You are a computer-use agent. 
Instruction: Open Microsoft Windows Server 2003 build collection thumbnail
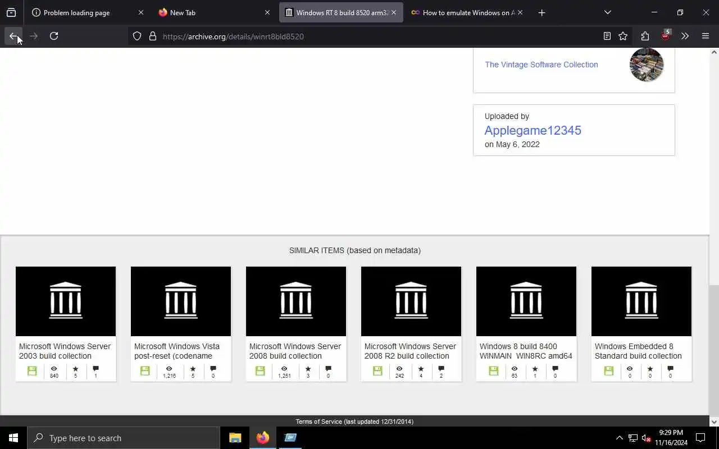[x=66, y=301]
